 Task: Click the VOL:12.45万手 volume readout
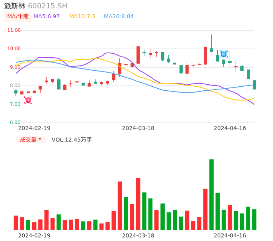(x=72, y=140)
